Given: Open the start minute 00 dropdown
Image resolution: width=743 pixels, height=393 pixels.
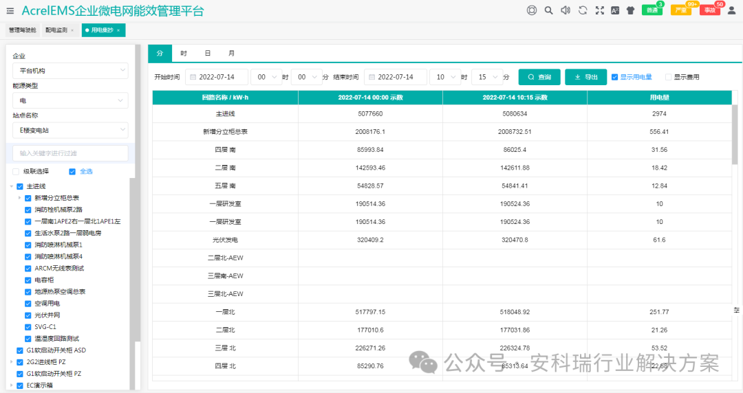Looking at the screenshot, I should (307, 77).
